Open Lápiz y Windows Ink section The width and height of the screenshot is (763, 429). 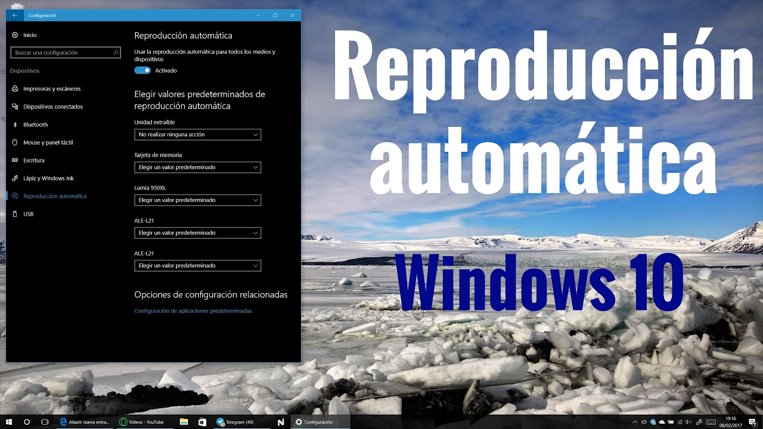(x=48, y=178)
